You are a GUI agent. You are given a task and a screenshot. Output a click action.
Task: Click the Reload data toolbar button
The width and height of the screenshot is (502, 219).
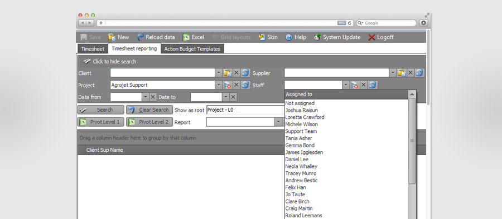click(x=156, y=37)
